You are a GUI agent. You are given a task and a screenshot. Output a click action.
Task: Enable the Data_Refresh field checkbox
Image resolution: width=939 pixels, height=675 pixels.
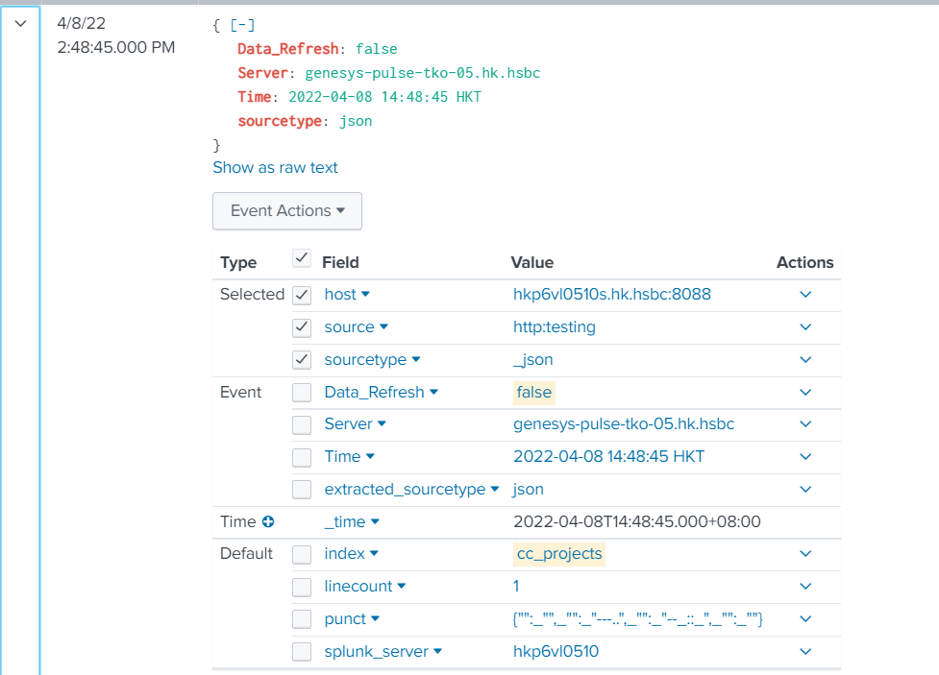point(301,392)
